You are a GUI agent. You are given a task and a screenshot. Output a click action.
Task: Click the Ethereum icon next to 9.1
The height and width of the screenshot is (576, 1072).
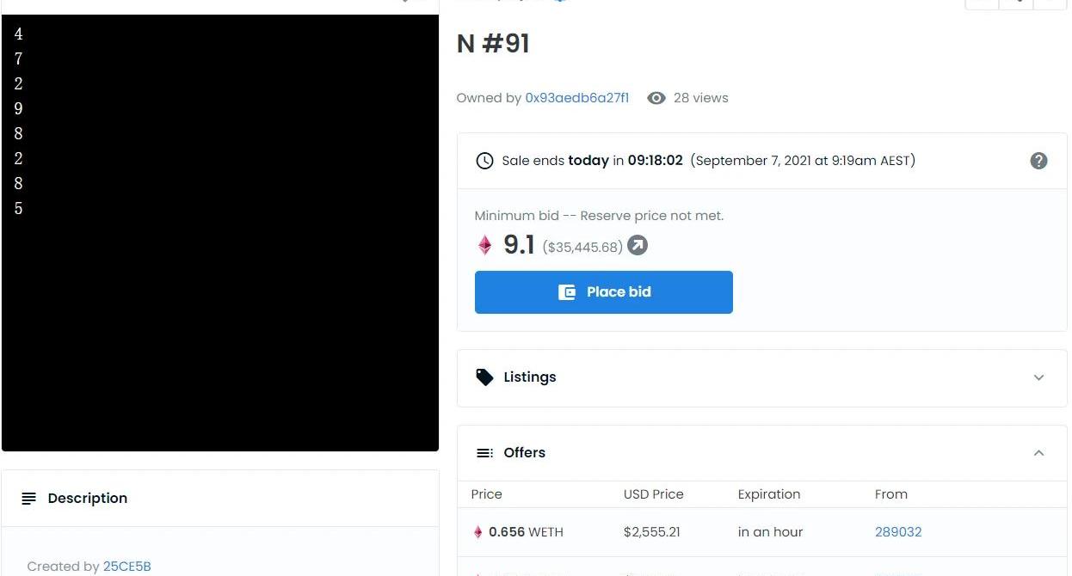485,246
